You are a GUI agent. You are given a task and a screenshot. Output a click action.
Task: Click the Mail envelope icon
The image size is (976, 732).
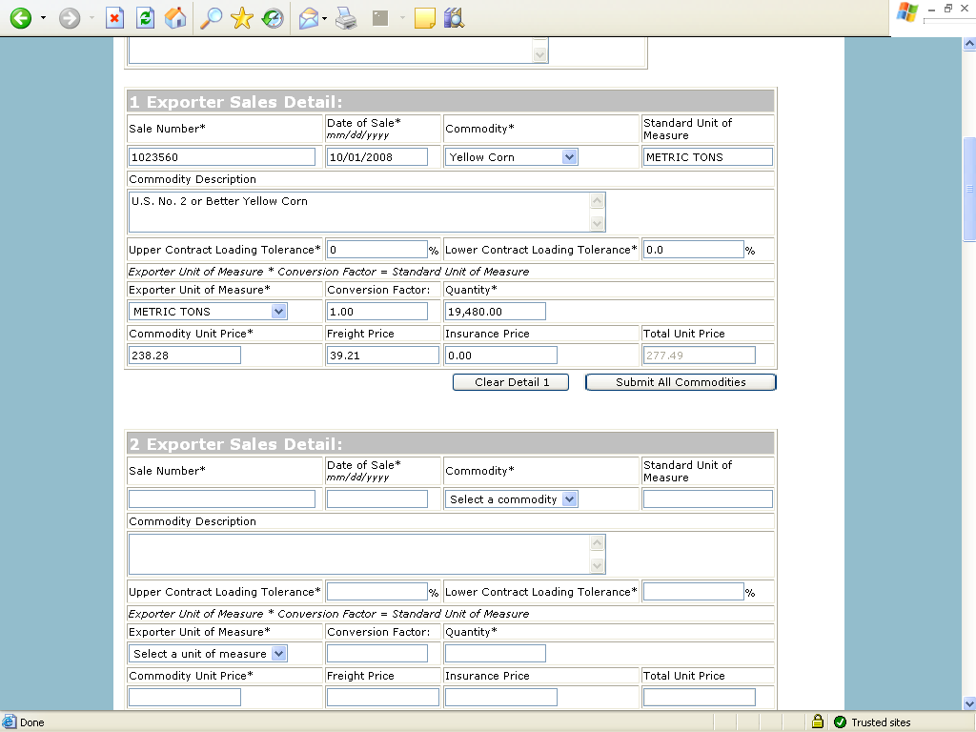(308, 18)
